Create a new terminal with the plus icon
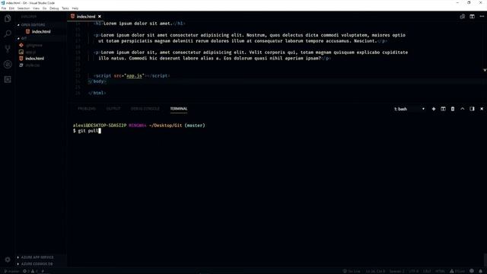487x274 pixels. 434,109
